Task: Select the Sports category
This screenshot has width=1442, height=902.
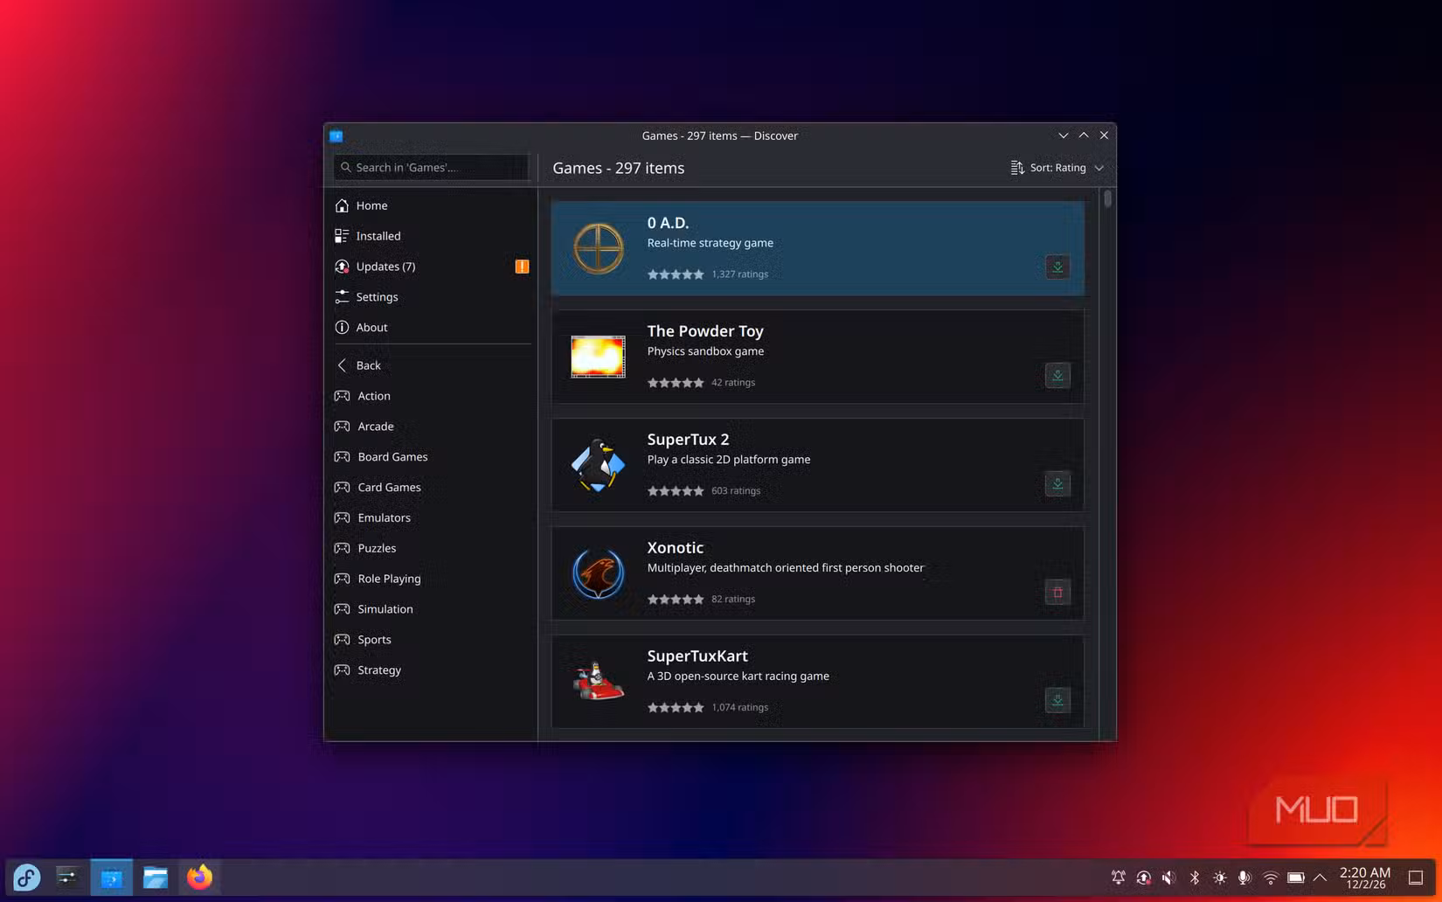Action: tap(431, 640)
